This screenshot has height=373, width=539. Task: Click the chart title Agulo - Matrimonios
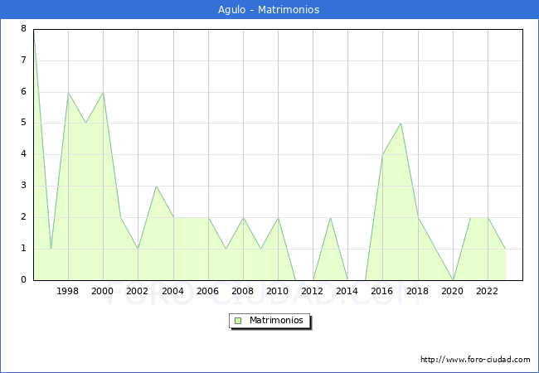(x=269, y=10)
